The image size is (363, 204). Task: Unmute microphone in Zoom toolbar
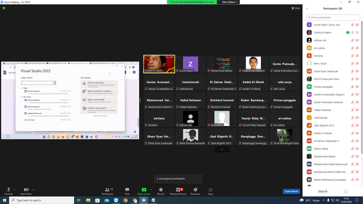tap(9, 191)
